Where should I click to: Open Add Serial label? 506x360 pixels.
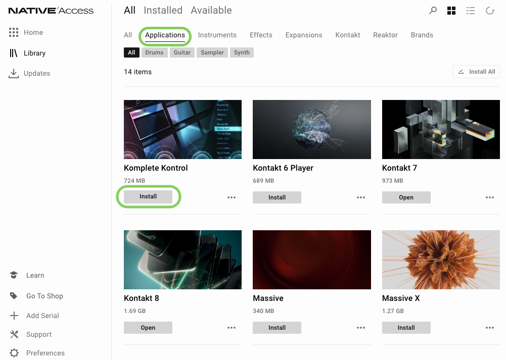[x=42, y=316]
